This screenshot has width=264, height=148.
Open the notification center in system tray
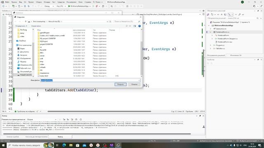[259, 145]
